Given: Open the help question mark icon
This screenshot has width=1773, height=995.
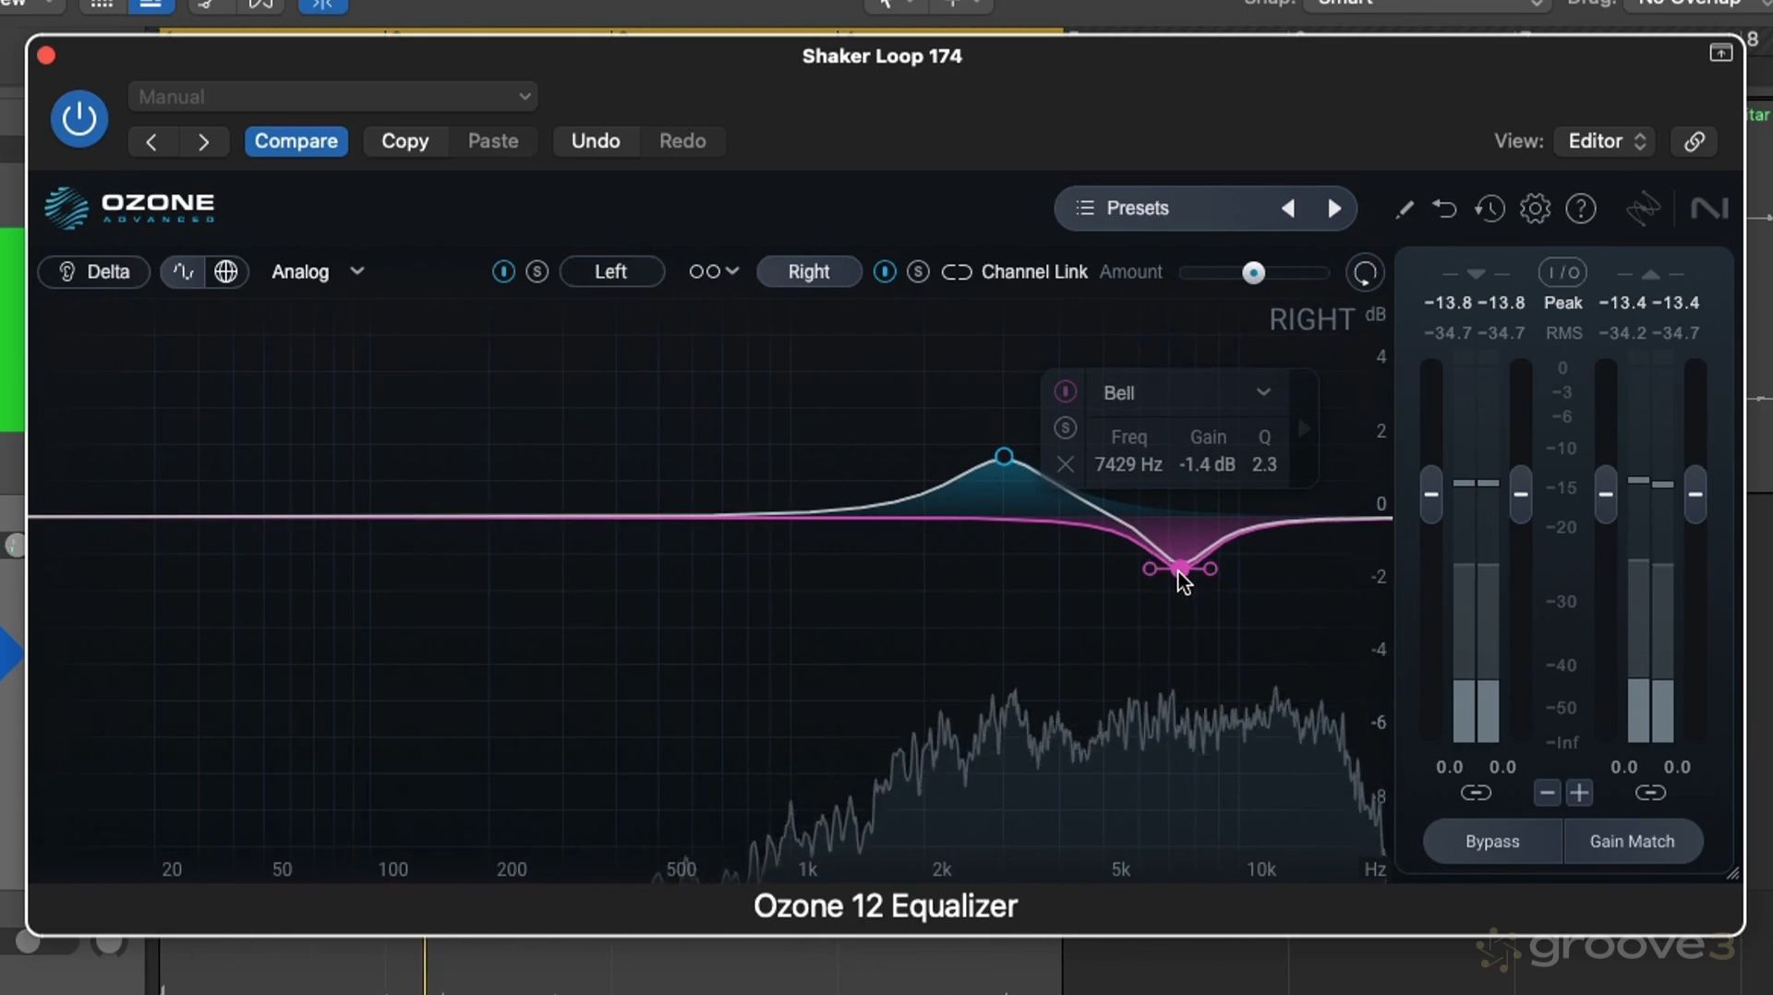Looking at the screenshot, I should (1581, 210).
